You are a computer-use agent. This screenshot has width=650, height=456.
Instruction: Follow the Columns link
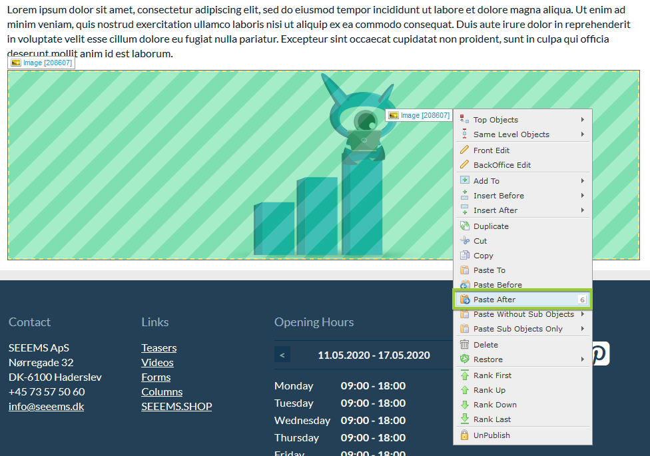pos(162,391)
